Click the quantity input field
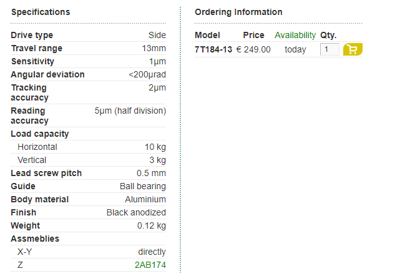This screenshot has width=410, height=276. [329, 49]
